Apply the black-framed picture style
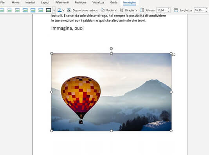Image resolution: width=209 pixels, height=155 pixels. click(x=49, y=10)
